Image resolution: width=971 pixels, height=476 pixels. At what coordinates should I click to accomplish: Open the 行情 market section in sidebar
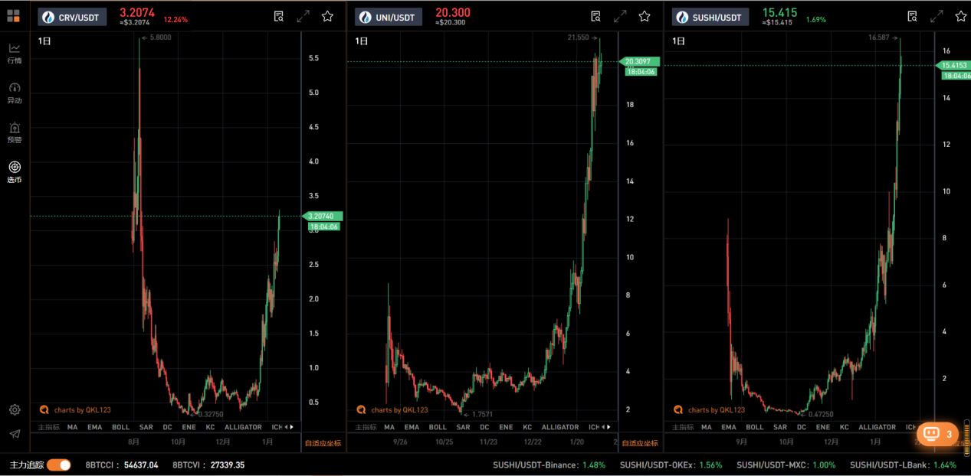tap(14, 53)
